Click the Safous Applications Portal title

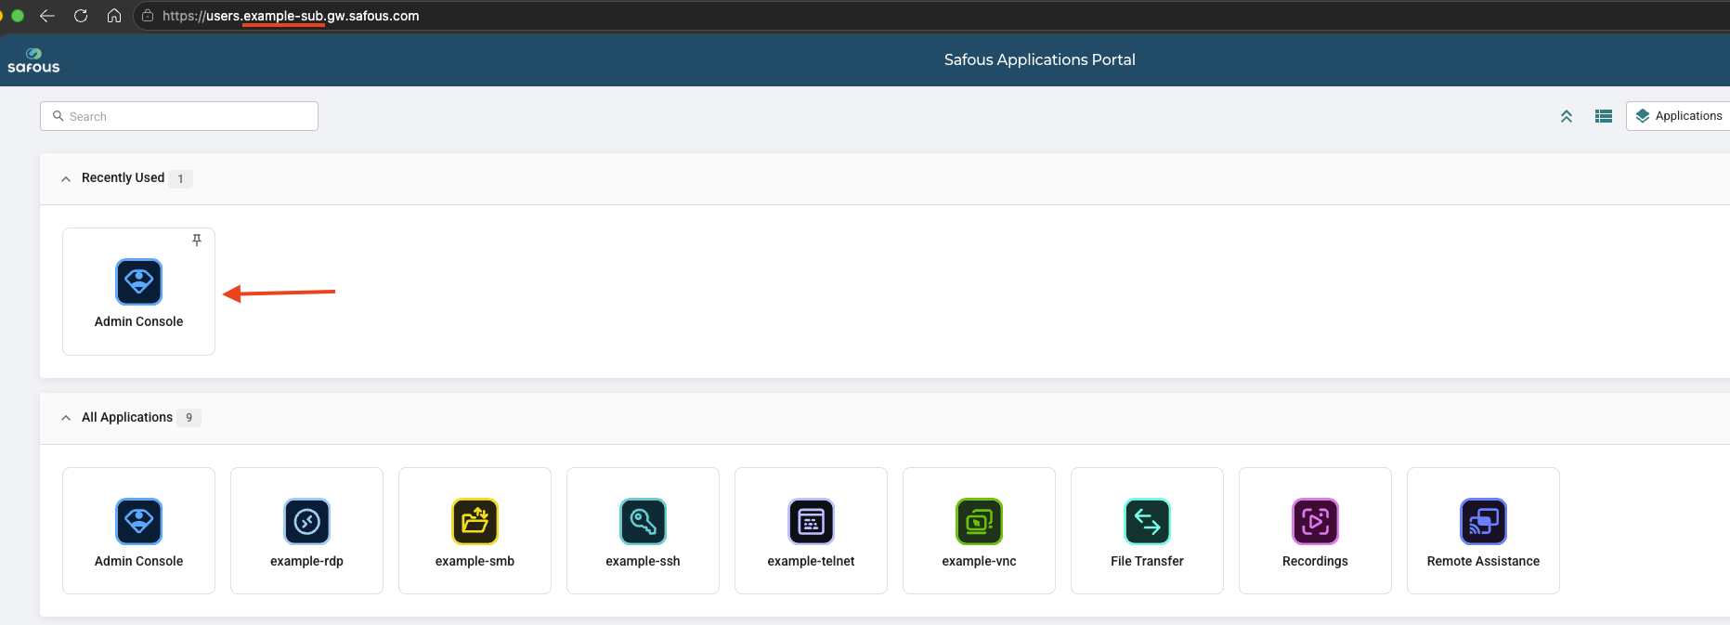click(1039, 59)
